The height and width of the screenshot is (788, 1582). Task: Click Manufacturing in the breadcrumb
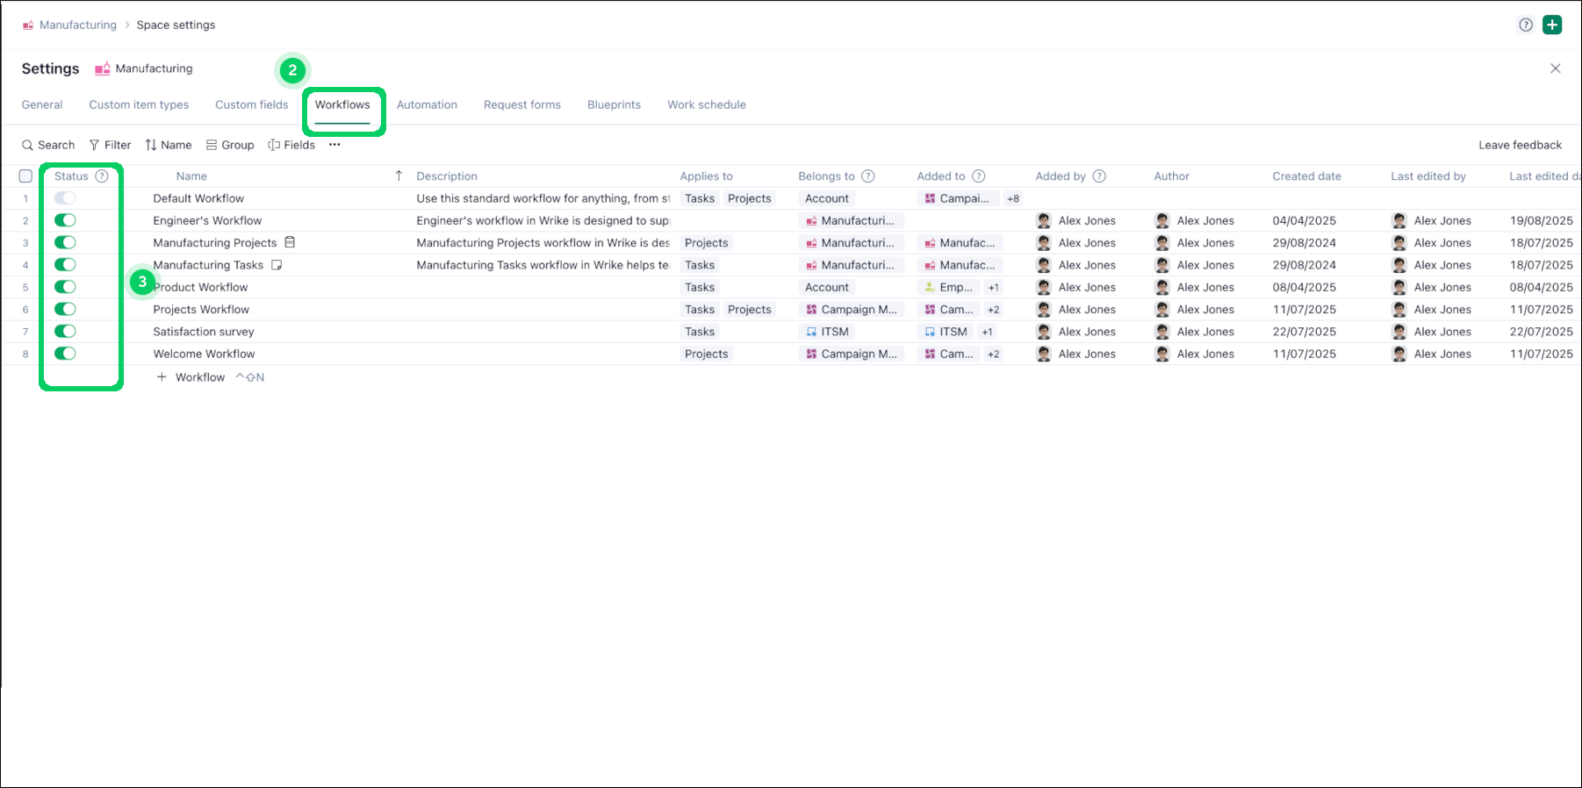[78, 25]
